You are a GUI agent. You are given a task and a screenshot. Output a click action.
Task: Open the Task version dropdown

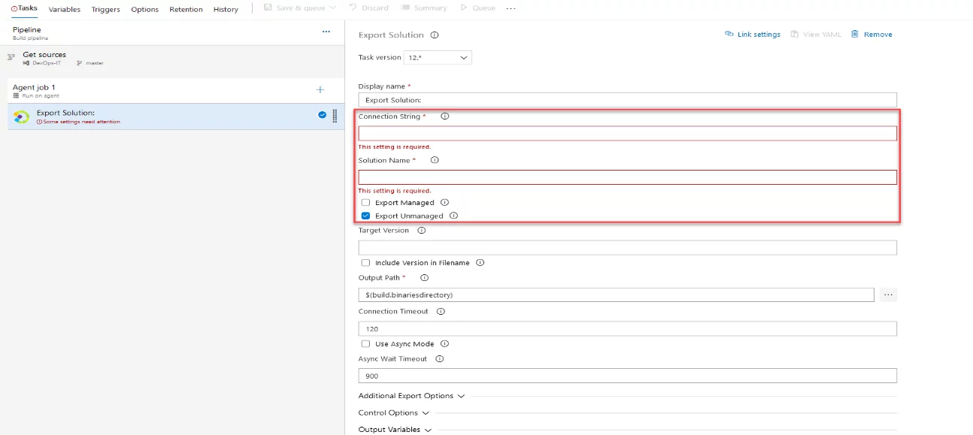(438, 58)
